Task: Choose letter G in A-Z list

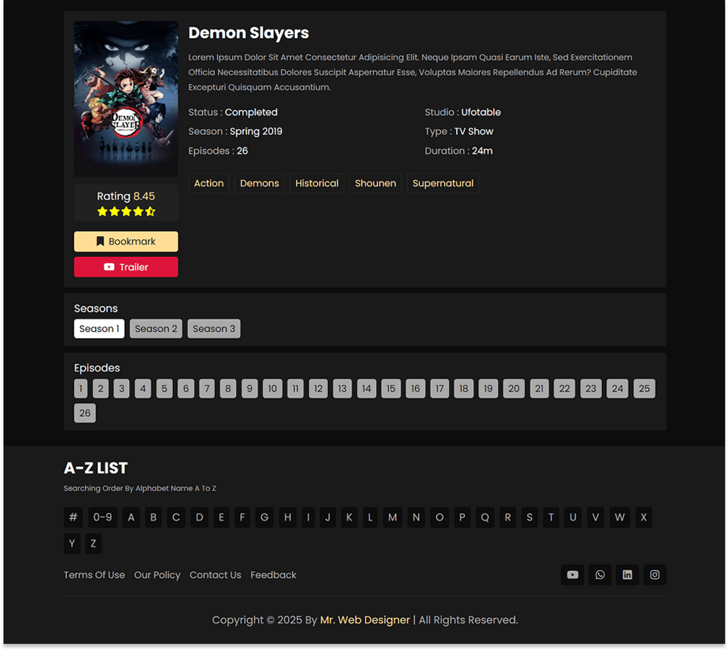Action: point(265,518)
